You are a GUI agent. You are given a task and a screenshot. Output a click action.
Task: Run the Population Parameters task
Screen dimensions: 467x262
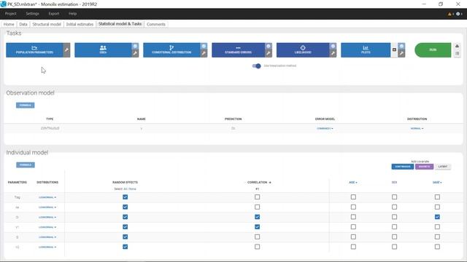pyautogui.click(x=34, y=50)
